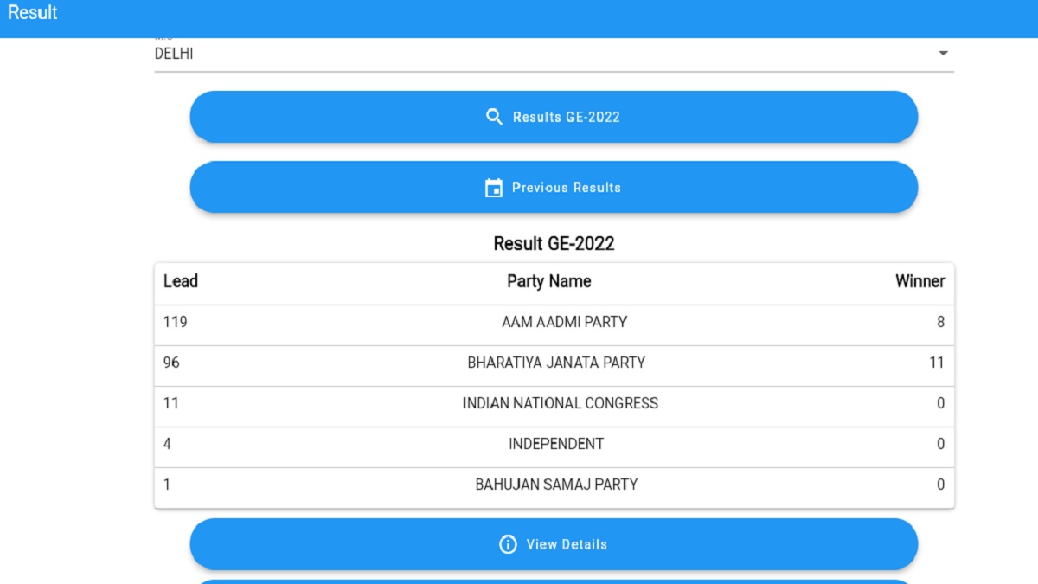Screen dimensions: 1038x584
Task: Click the Results GE-2022 button
Action: coord(554,116)
